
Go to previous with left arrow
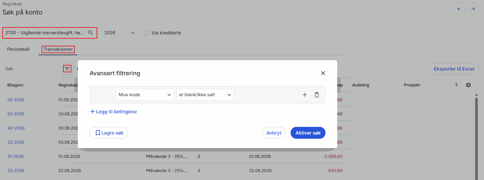(x=459, y=9)
